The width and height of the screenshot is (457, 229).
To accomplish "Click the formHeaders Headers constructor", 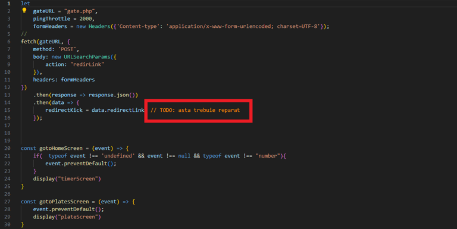I will (x=99, y=26).
